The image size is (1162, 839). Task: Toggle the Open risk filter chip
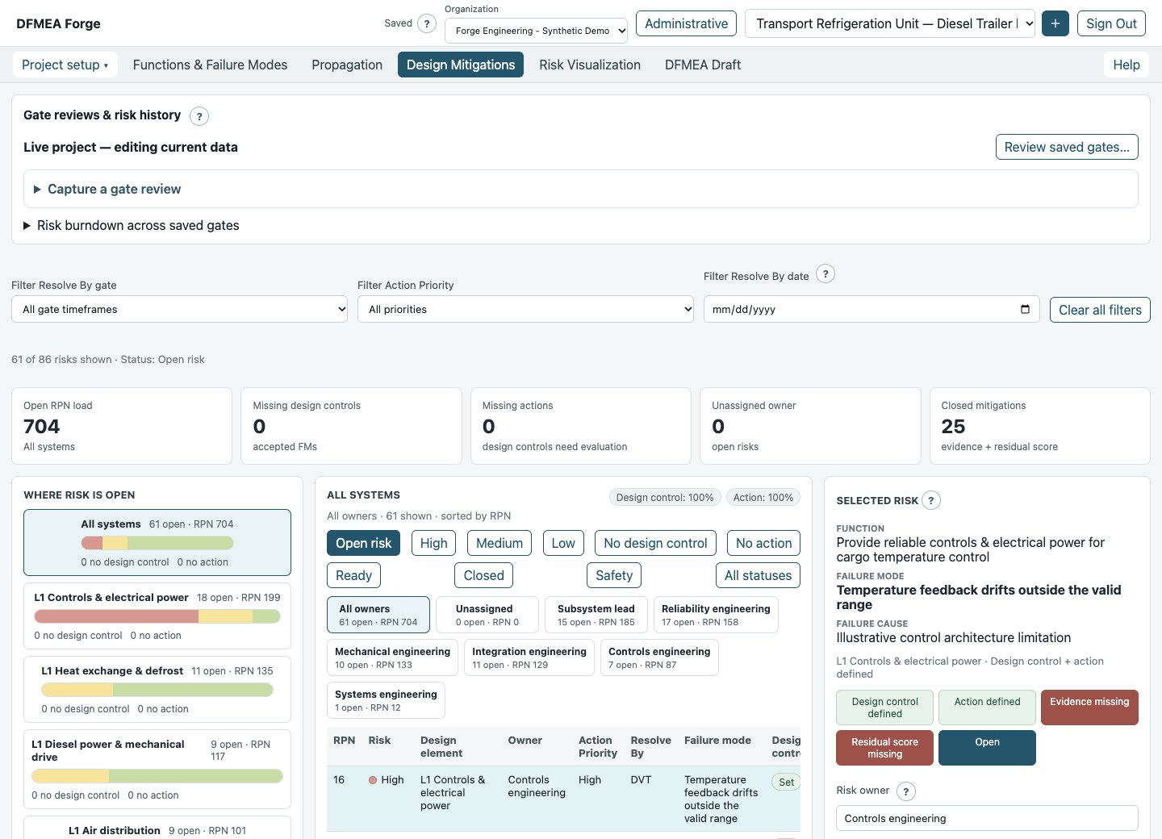pos(364,543)
